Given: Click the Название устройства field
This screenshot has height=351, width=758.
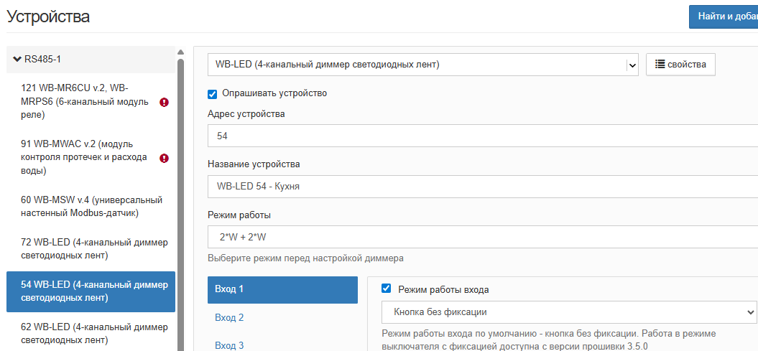Looking at the screenshot, I should point(481,187).
